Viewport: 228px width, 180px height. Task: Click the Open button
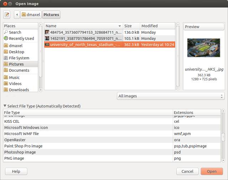click(x=212, y=171)
